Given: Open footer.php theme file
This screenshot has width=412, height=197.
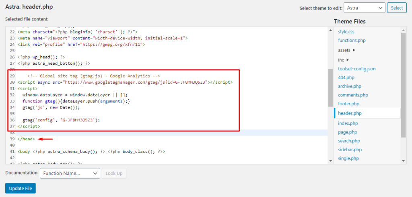Looking at the screenshot, I should pyautogui.click(x=348, y=104).
